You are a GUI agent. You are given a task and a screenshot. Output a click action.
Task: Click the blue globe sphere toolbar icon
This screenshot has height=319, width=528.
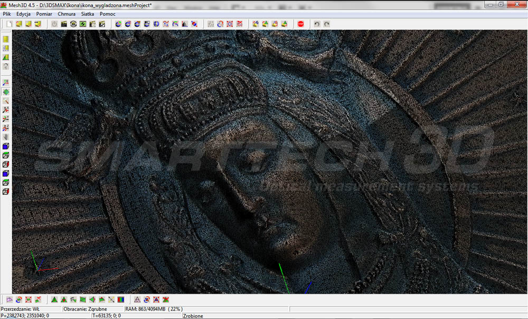156,24
